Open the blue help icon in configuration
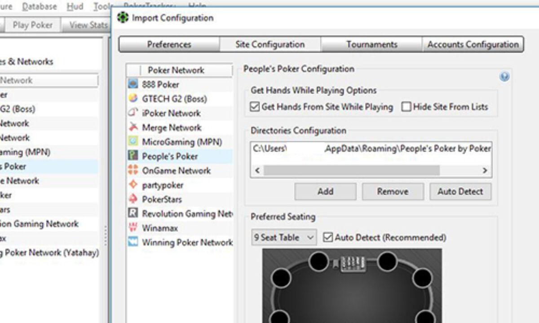Image resolution: width=539 pixels, height=323 pixels. [504, 77]
